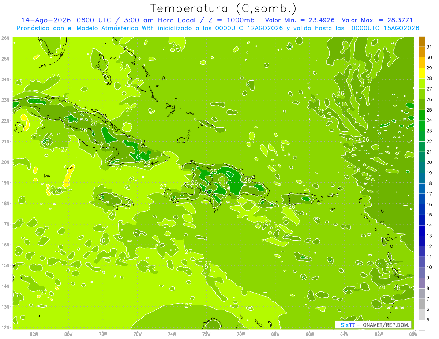Click the "14" value on the color scale
The width and height of the screenshot is (439, 339).
point(429,225)
